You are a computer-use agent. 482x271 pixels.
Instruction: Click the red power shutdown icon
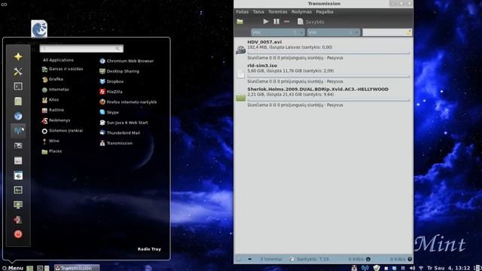tap(18, 234)
